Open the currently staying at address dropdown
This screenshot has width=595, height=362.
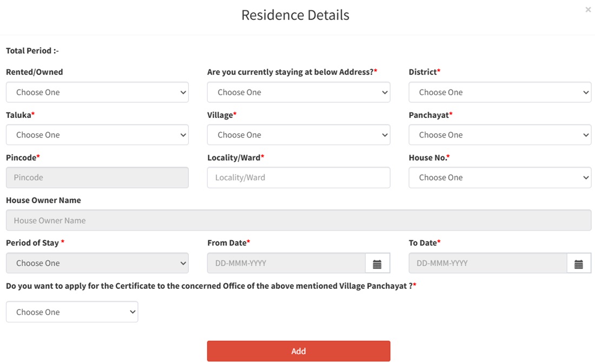click(x=299, y=93)
